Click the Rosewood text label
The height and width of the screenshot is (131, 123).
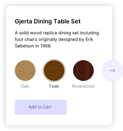tap(83, 86)
